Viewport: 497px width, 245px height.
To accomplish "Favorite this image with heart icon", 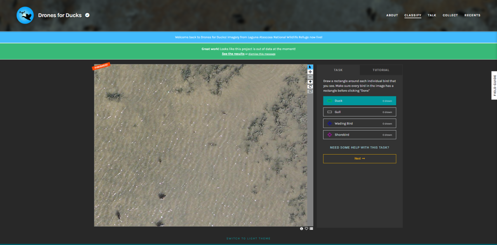I will (x=306, y=229).
